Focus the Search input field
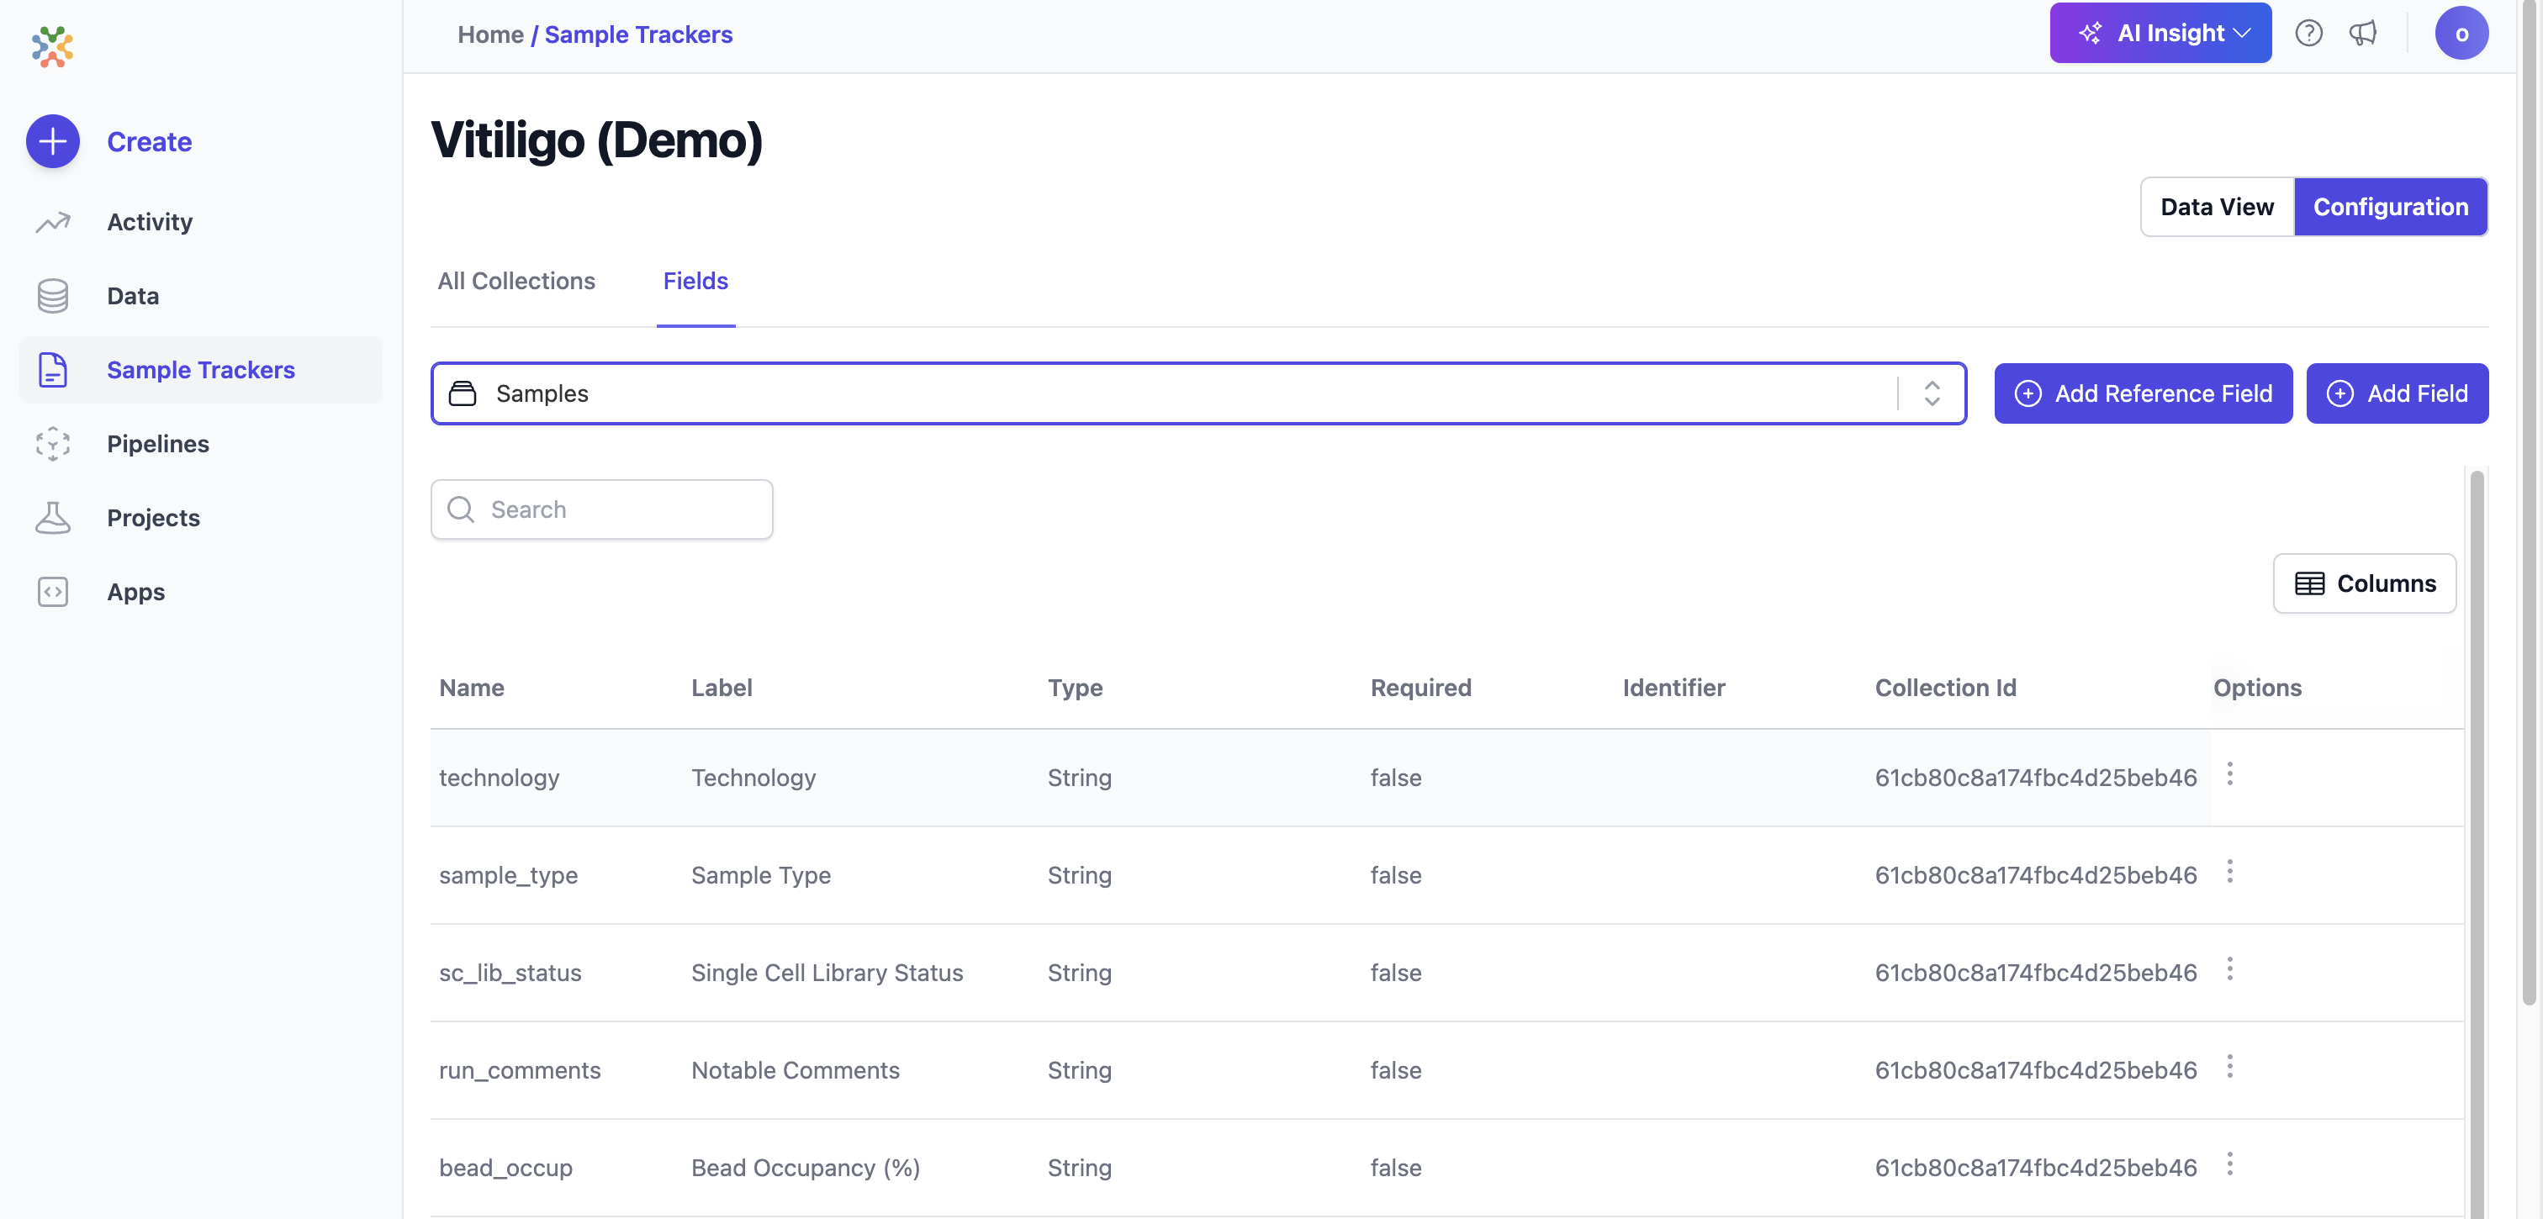2543x1219 pixels. click(x=601, y=509)
